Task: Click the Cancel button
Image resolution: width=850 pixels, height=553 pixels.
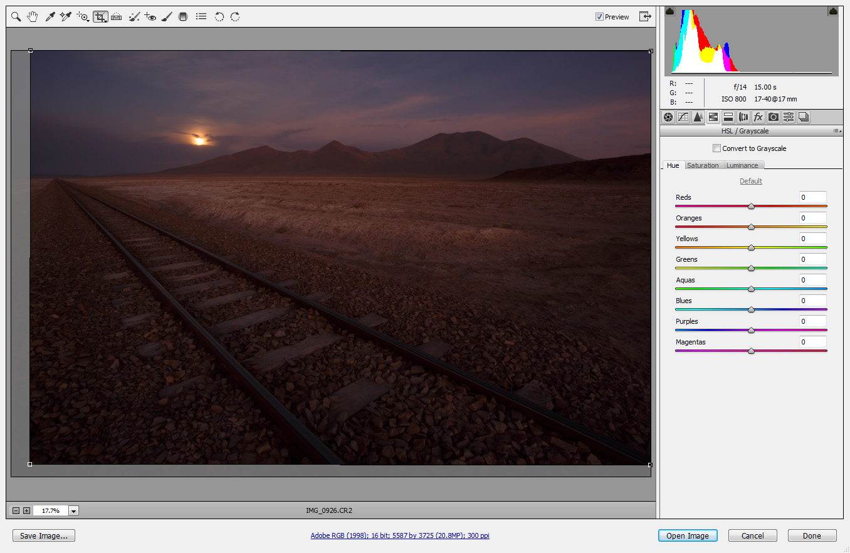Action: pyautogui.click(x=753, y=535)
